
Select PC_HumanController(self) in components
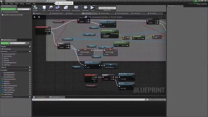[10, 12]
